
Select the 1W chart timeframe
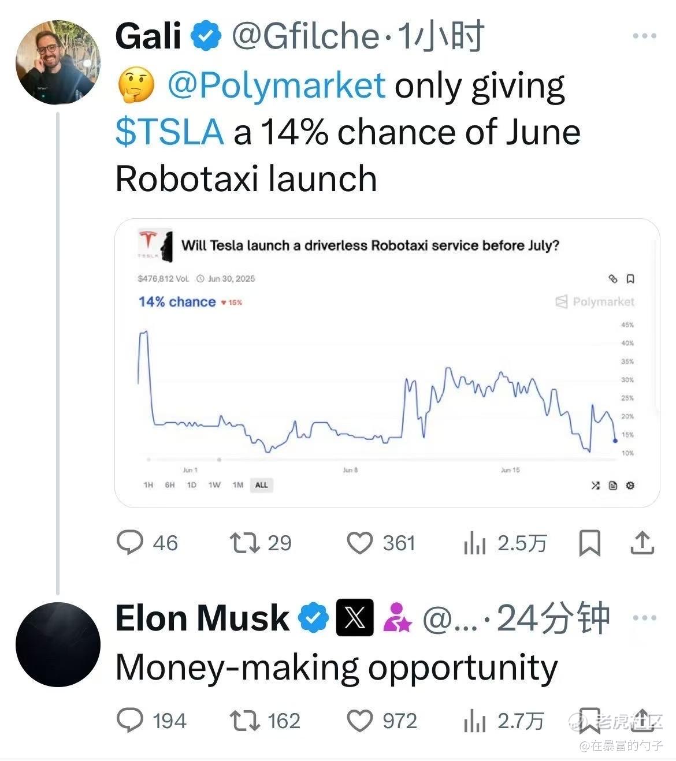click(214, 485)
